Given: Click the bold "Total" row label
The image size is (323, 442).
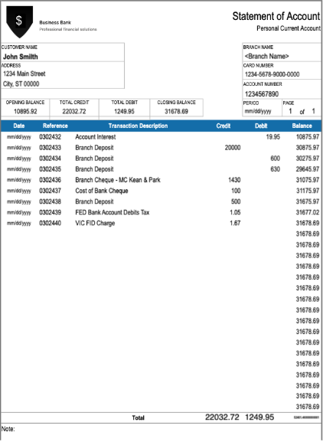Looking at the screenshot, I should 139,417.
